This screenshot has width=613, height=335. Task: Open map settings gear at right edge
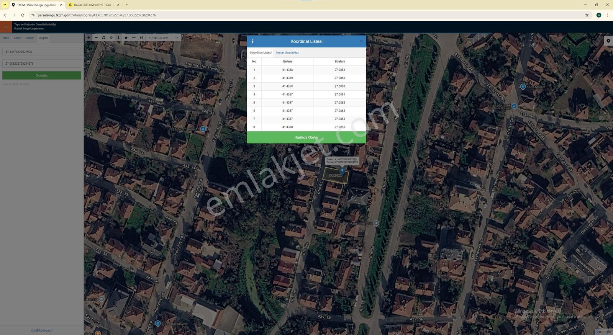coord(608,41)
